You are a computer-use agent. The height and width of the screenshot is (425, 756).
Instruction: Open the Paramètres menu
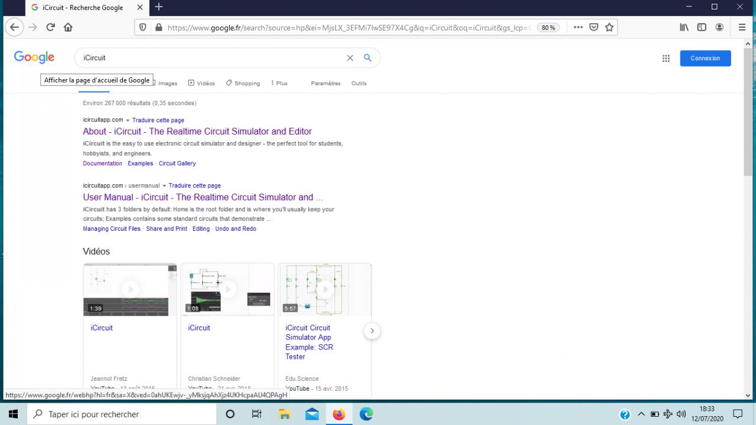[x=325, y=83]
